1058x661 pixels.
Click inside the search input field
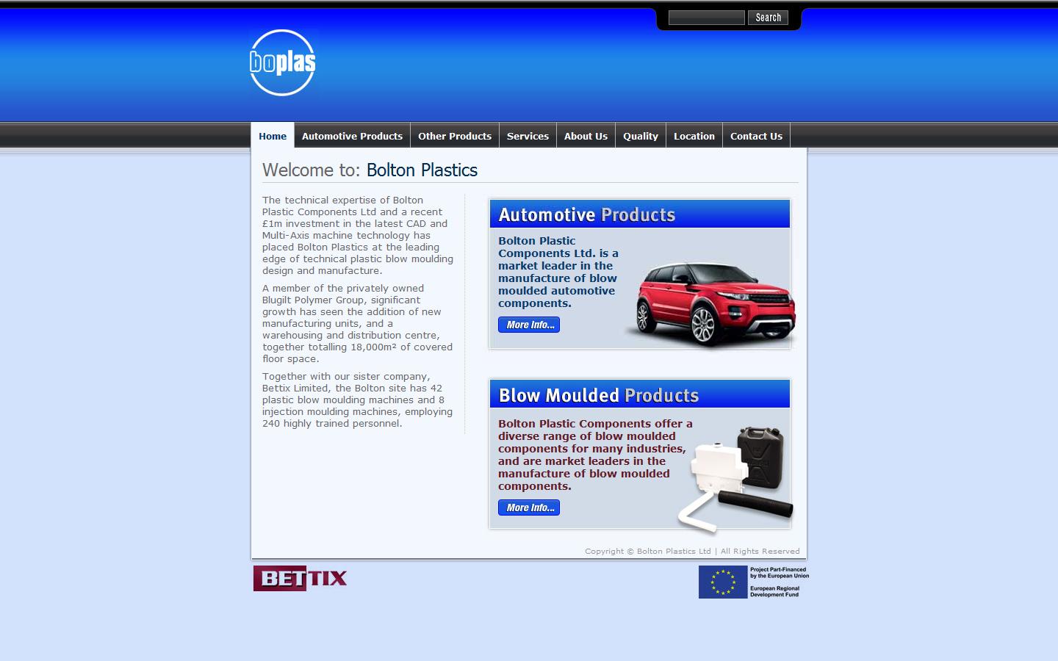[x=705, y=17]
